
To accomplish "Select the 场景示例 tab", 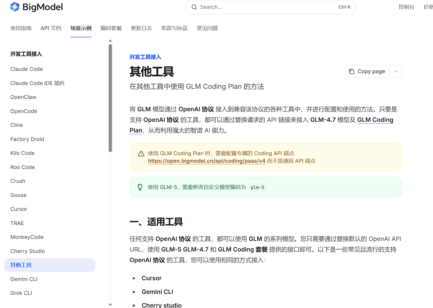I will [81, 28].
